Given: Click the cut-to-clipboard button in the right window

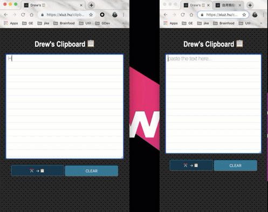Looking at the screenshot, I should coord(191,165).
